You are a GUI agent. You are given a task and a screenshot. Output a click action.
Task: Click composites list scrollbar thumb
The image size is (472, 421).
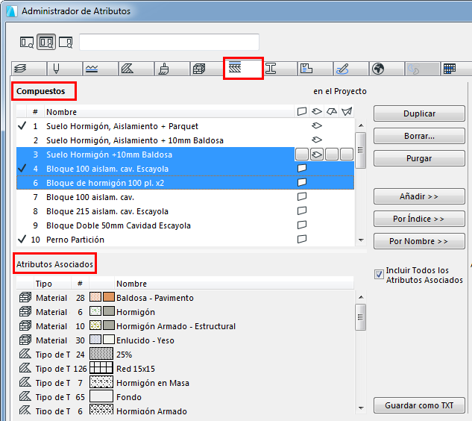coord(361,150)
